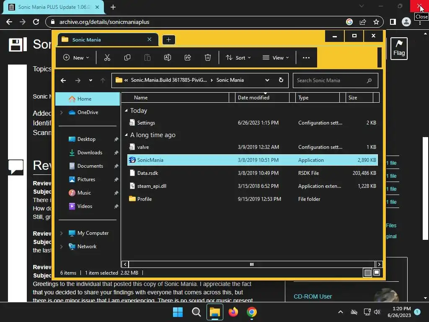Click the search magnifier in Explorer search box
The height and width of the screenshot is (322, 429).
point(369,80)
